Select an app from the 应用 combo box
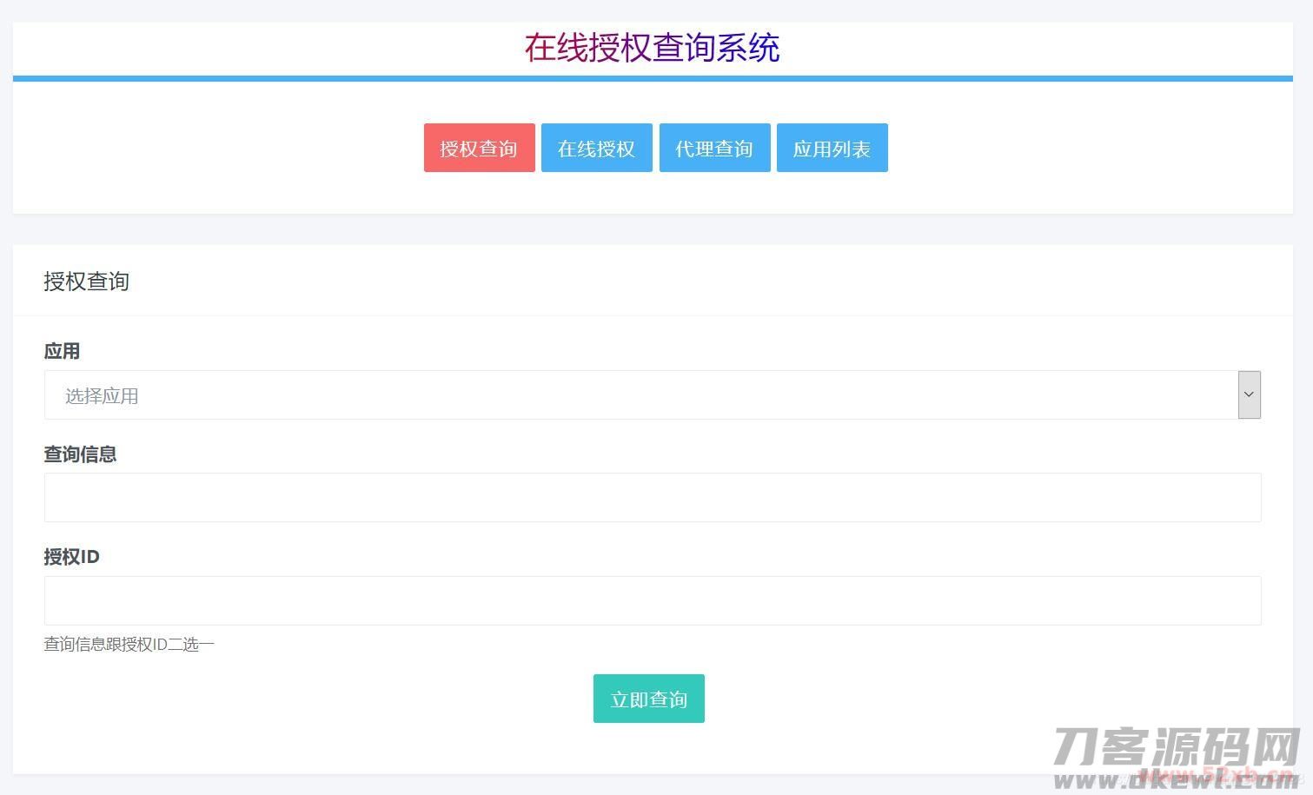 (x=652, y=395)
